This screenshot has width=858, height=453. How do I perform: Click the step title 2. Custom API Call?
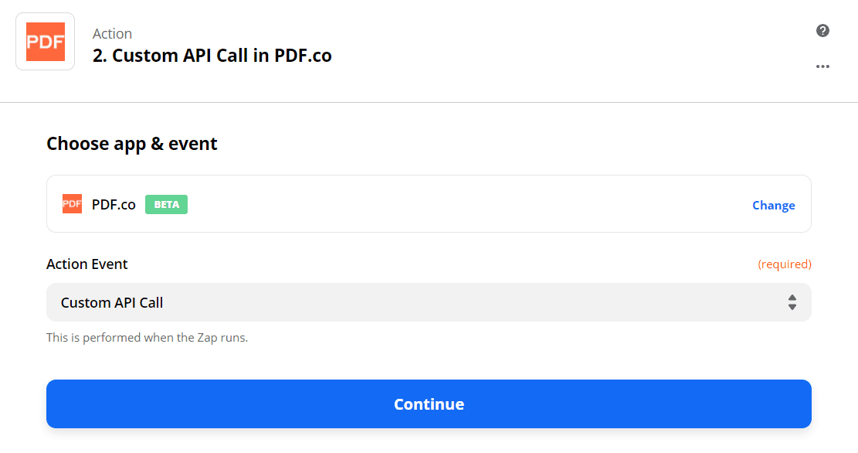[x=212, y=56]
